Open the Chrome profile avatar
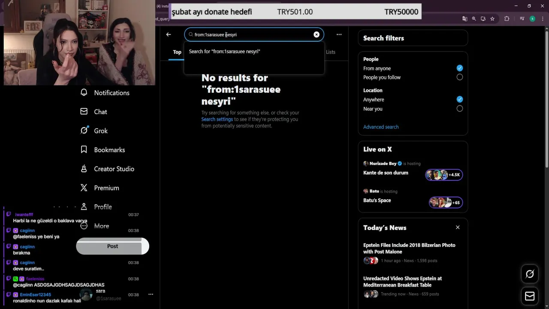The height and width of the screenshot is (309, 549). 532,19
